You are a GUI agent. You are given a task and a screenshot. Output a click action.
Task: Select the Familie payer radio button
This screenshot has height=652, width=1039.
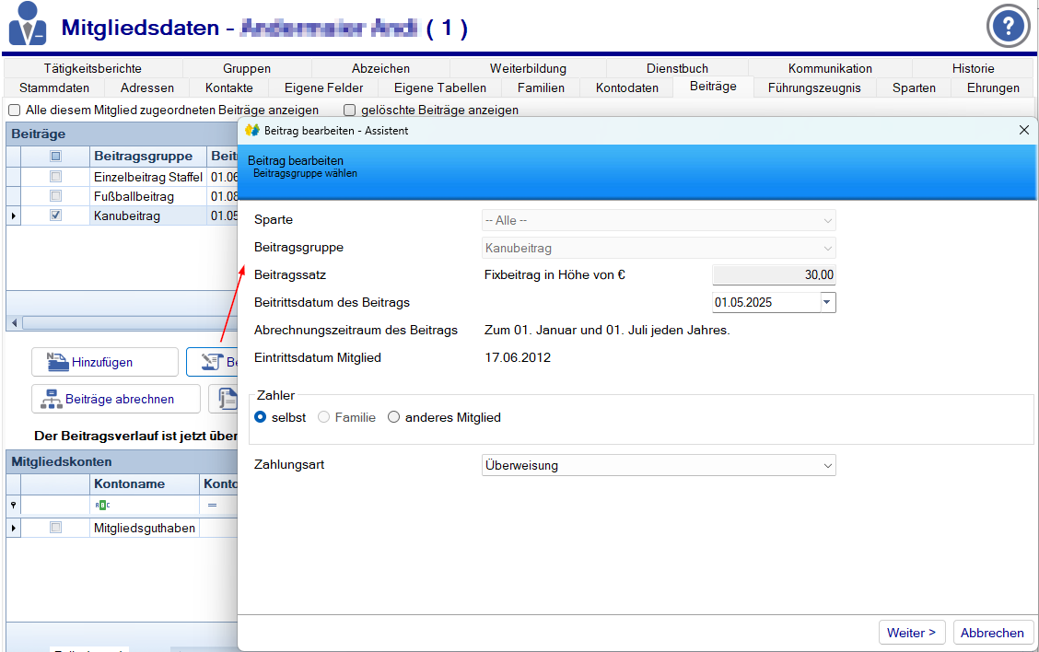pos(323,416)
